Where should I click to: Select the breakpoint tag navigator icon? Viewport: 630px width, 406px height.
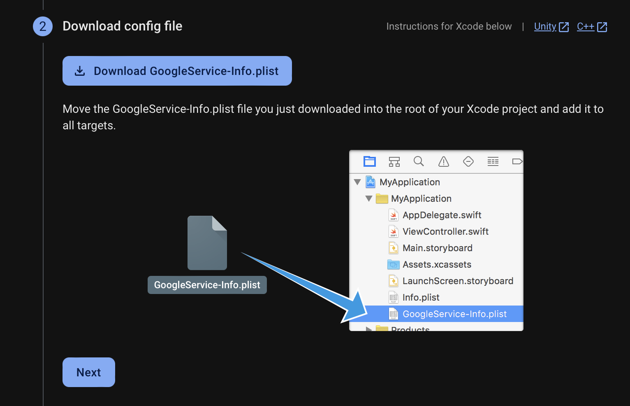click(517, 161)
